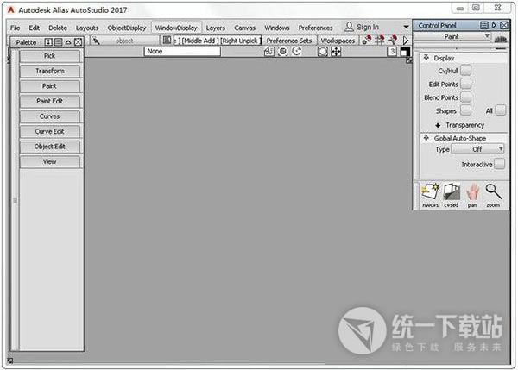Open the Delete menu

click(x=58, y=28)
